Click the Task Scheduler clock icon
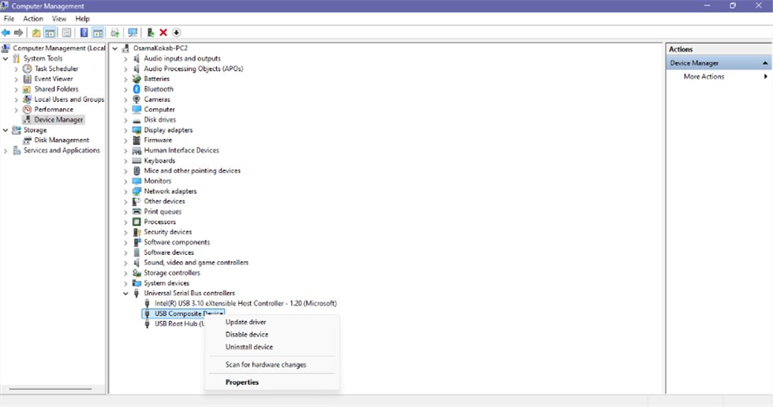This screenshot has width=773, height=407. point(28,69)
